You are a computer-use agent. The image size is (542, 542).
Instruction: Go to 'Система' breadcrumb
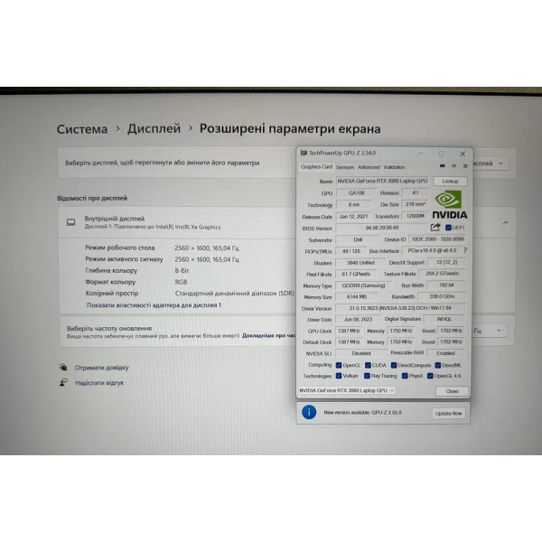82,129
